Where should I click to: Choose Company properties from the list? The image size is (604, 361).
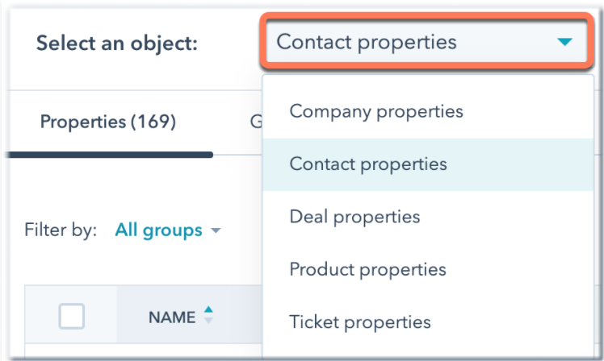[376, 111]
